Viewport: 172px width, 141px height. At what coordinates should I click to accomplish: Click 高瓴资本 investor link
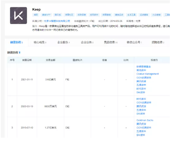click(x=141, y=70)
